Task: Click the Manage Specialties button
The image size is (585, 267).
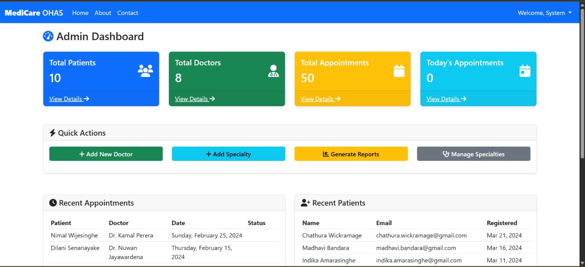Action: tap(473, 154)
